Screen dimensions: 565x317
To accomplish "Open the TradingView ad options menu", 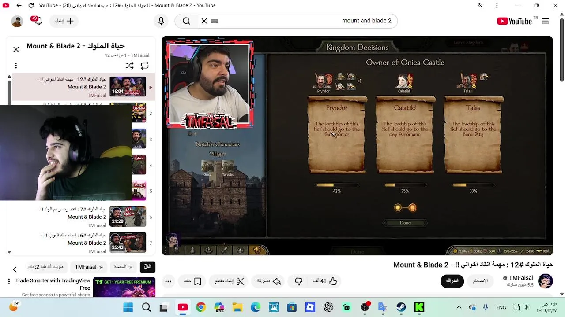I will click(x=9, y=281).
